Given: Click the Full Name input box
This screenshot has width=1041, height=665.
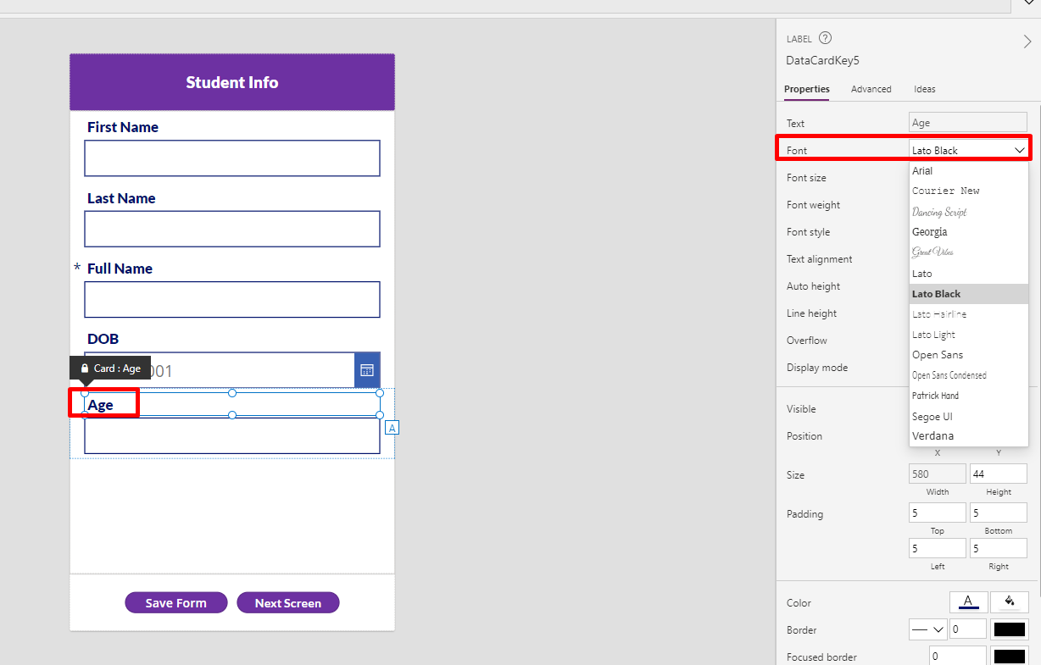Looking at the screenshot, I should 232,300.
